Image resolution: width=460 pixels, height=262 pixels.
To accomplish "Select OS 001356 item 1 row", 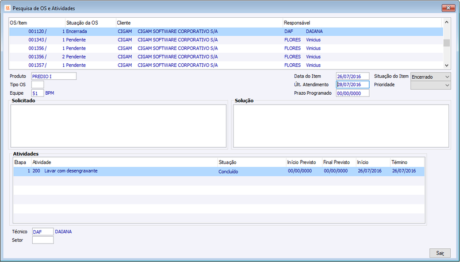I will pyautogui.click(x=226, y=48).
